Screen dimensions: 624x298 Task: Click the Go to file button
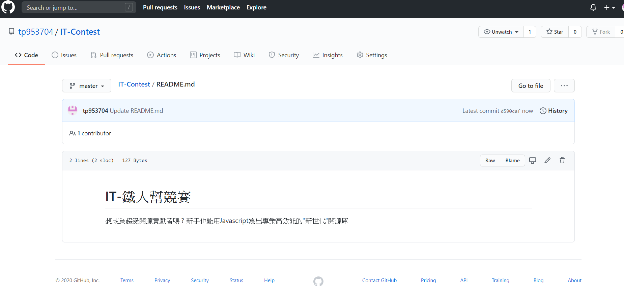coord(531,86)
